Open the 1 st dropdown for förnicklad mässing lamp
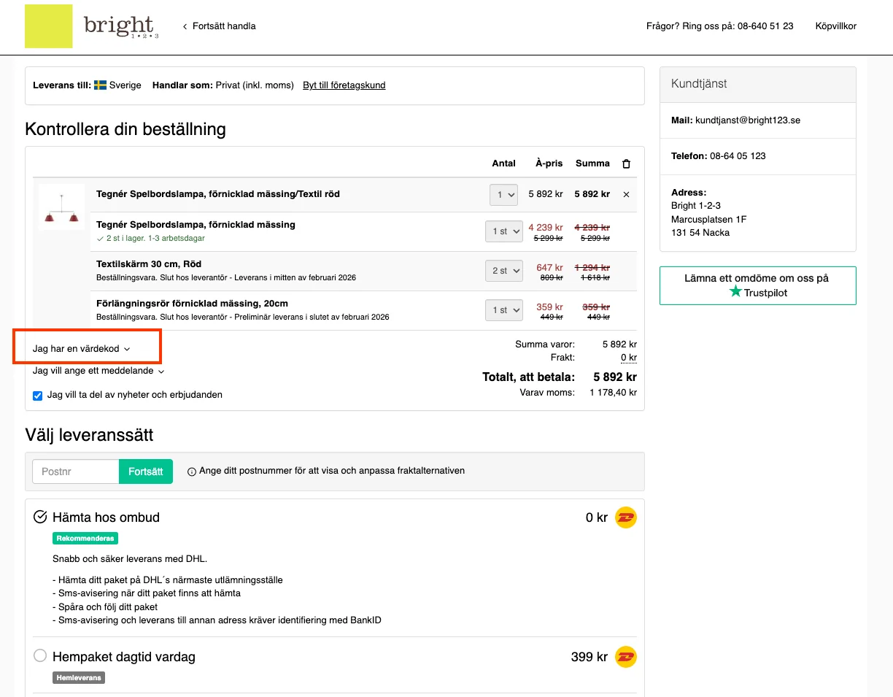The width and height of the screenshot is (893, 697). 504,231
